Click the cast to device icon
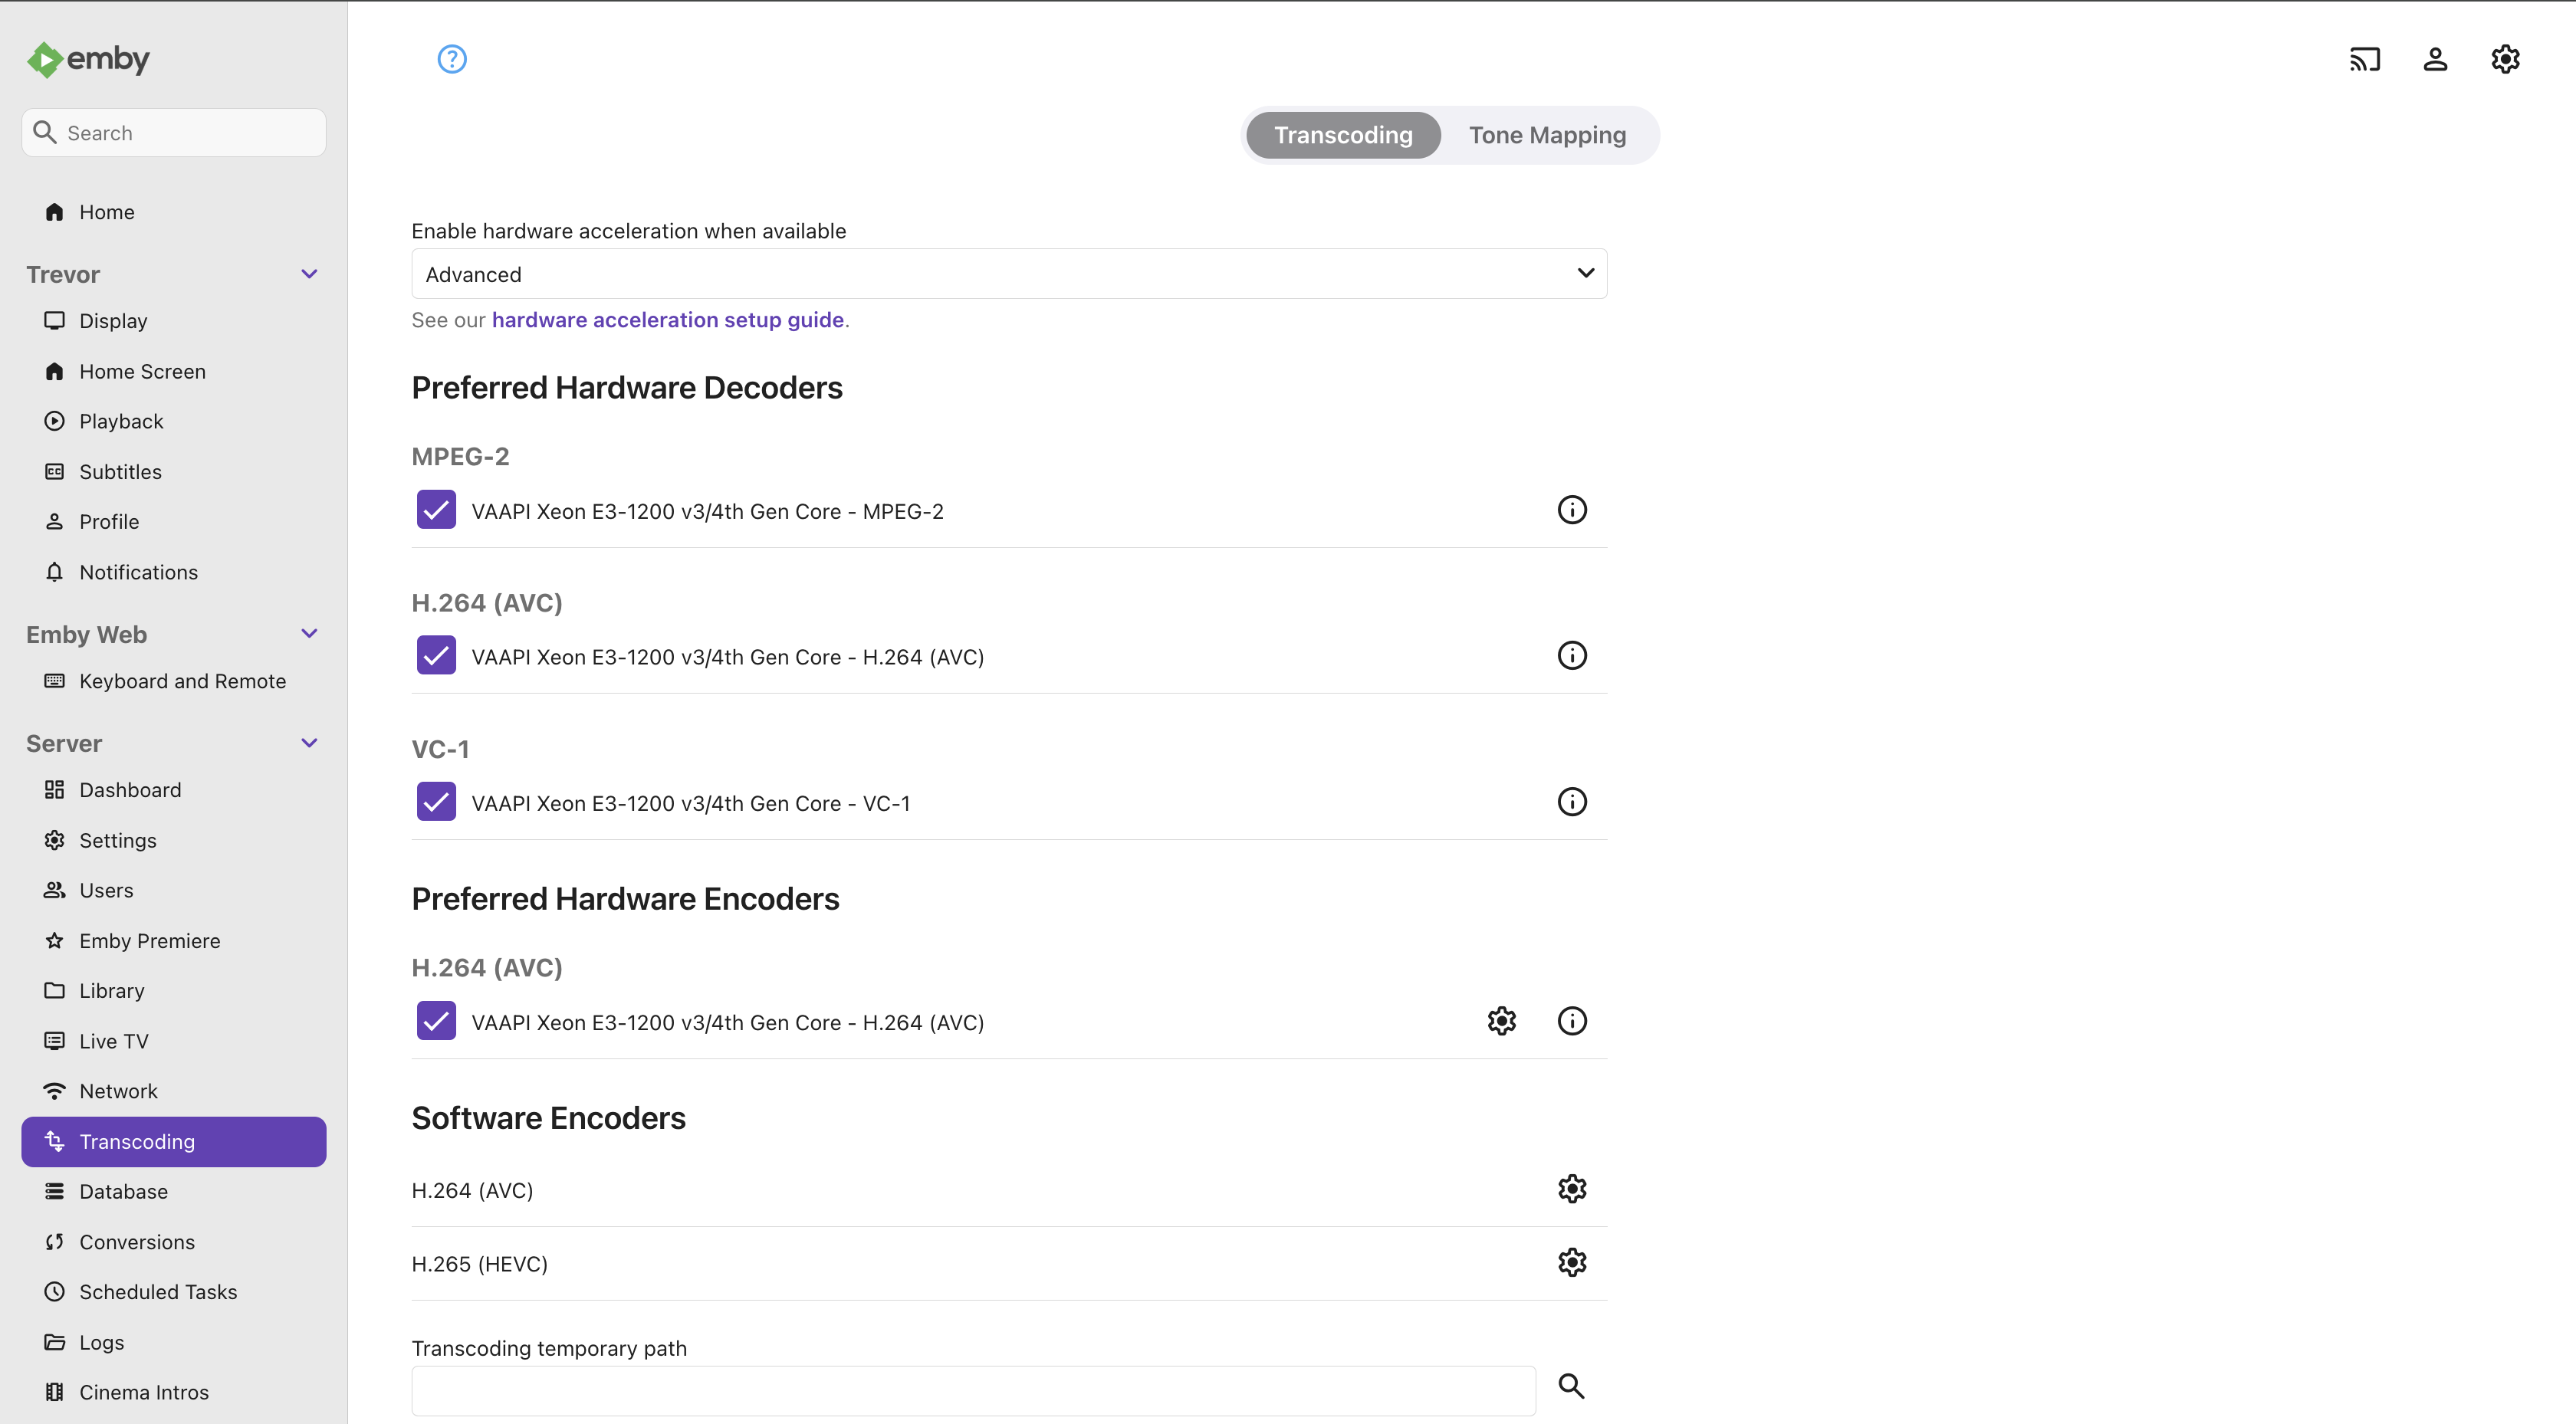The height and width of the screenshot is (1424, 2576). [2365, 59]
